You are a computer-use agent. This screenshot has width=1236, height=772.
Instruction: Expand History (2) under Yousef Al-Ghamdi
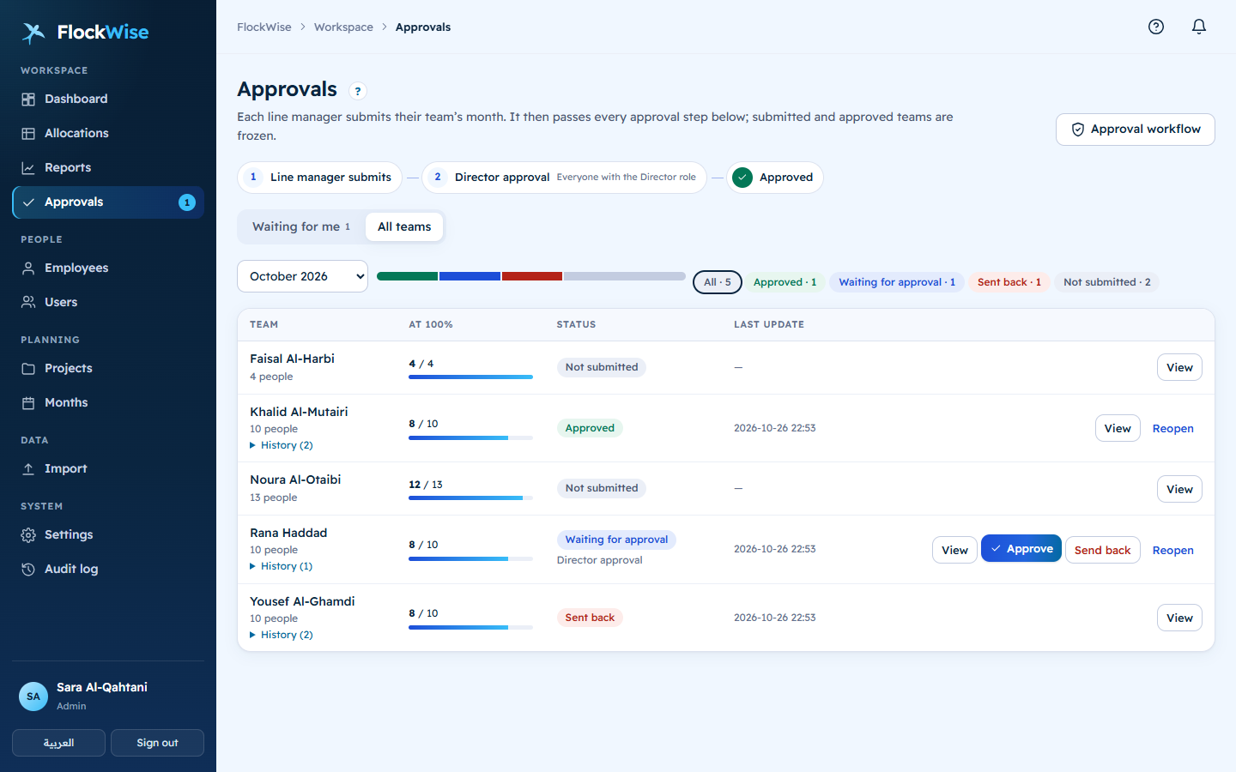(282, 635)
